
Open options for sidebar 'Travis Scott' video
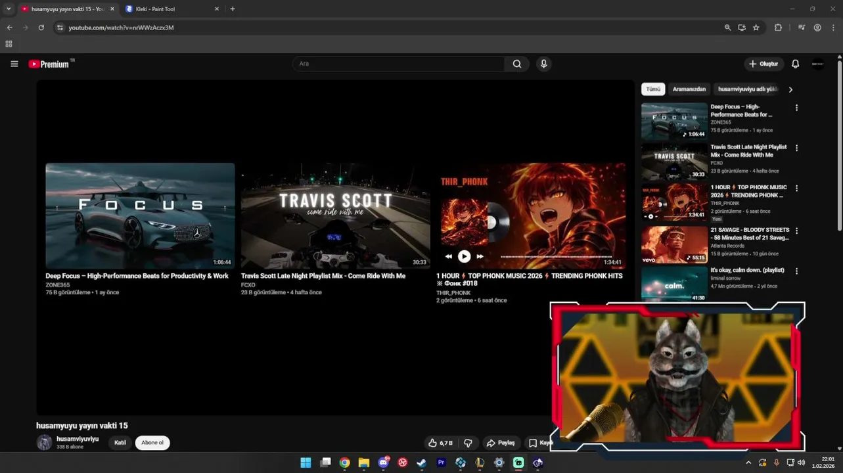tap(797, 148)
